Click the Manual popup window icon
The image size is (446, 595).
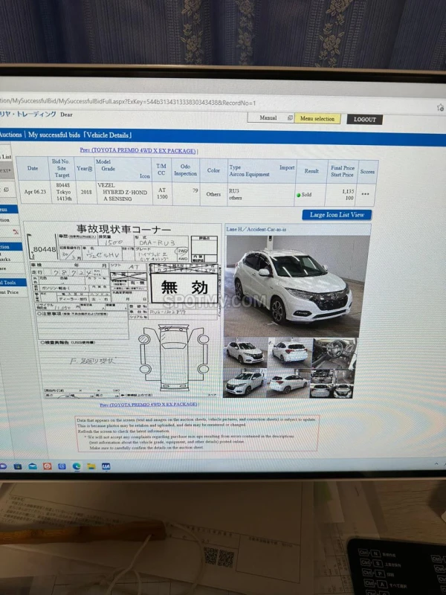coord(290,118)
